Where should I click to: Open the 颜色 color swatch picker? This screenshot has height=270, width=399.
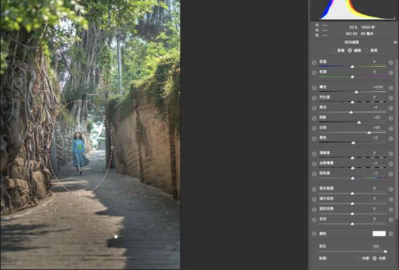(x=379, y=233)
